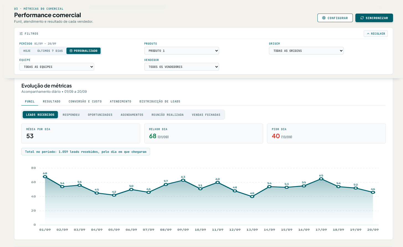Screen dimensions: 403x247
Task: Click the Performance comercial page title
Action: coord(48,15)
